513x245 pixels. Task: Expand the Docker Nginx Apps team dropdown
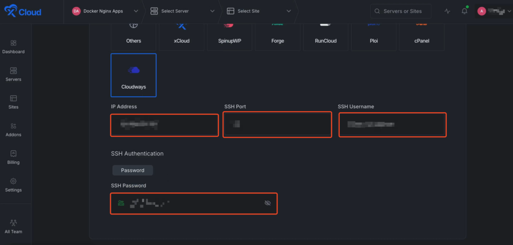[105, 11]
